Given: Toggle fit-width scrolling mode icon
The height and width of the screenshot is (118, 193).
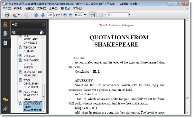Looking at the screenshot, I should click(93, 15).
